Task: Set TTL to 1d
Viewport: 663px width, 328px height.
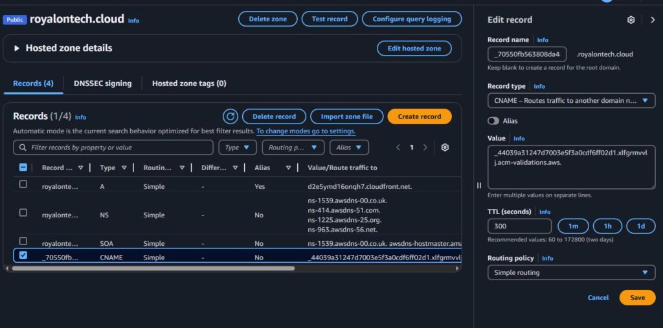Action: click(641, 226)
